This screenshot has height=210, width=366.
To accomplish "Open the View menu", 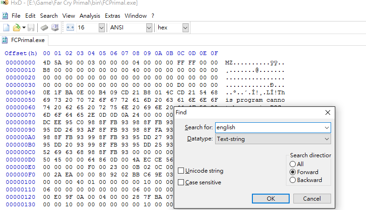I will 68,16.
